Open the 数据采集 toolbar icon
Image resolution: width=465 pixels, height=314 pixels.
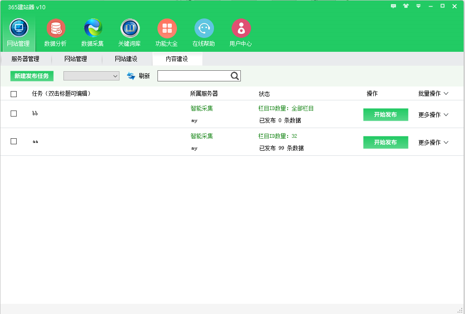pyautogui.click(x=93, y=33)
